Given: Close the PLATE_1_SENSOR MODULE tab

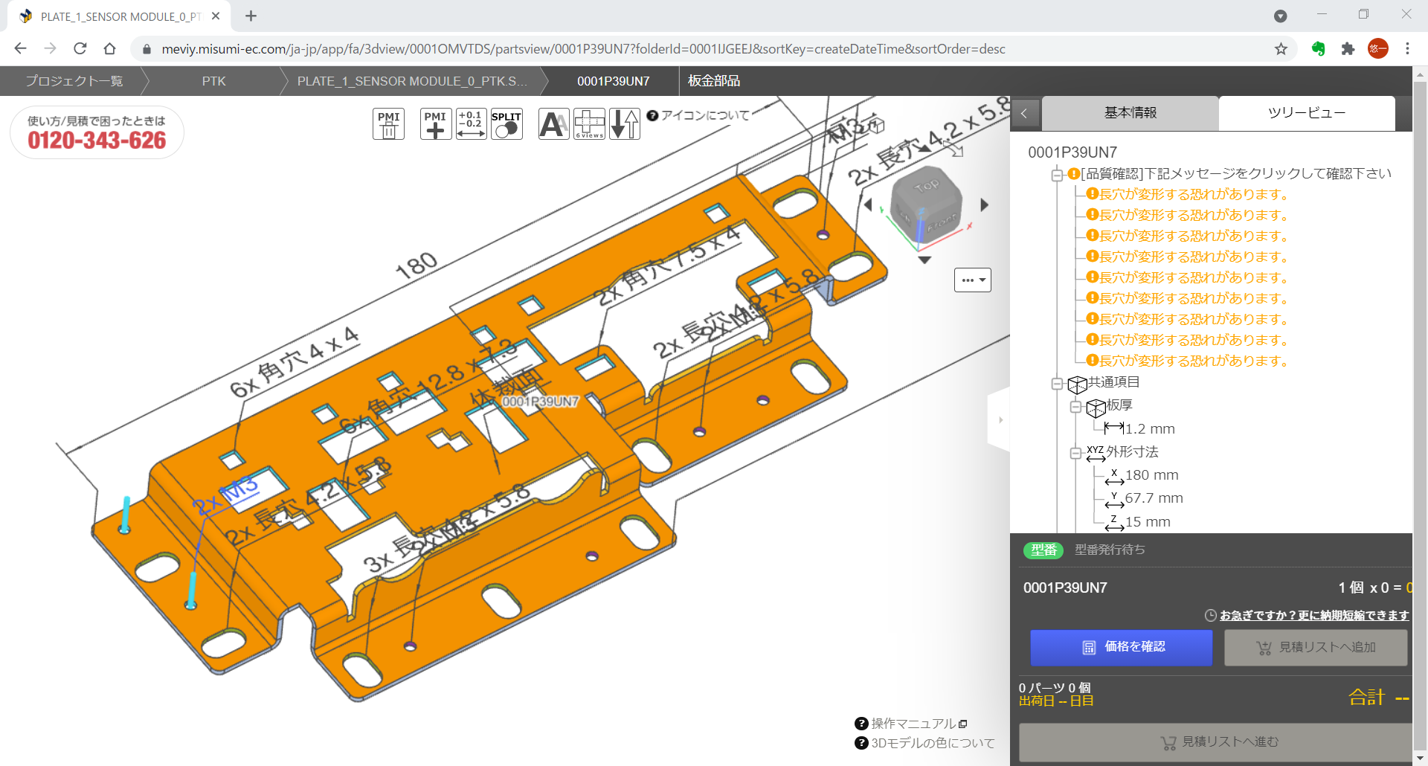Looking at the screenshot, I should pyautogui.click(x=216, y=16).
